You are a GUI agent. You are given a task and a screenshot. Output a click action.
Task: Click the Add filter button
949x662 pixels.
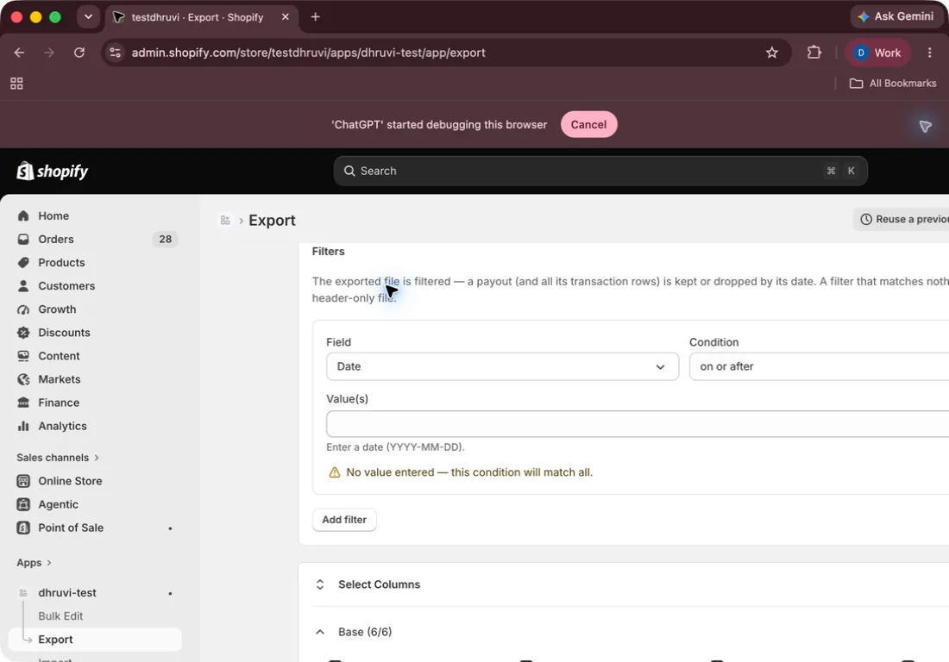coord(344,520)
